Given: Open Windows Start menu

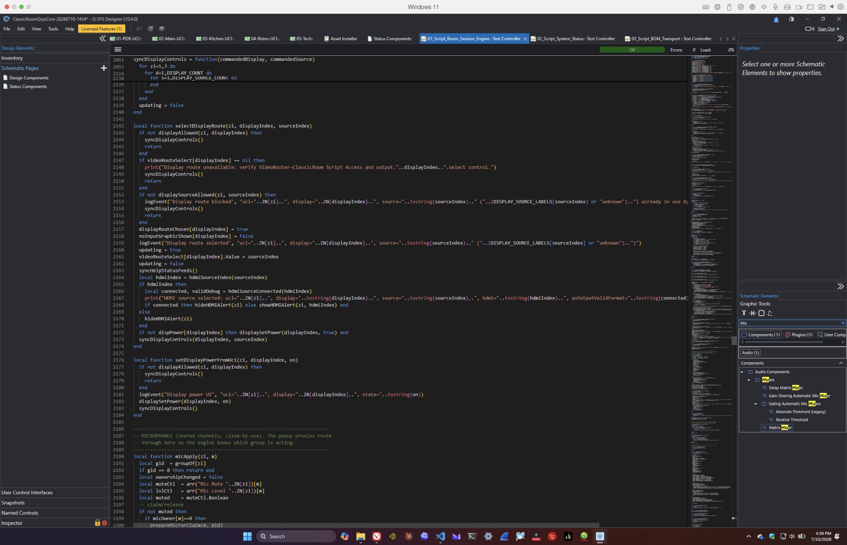Looking at the screenshot, I should tap(247, 536).
